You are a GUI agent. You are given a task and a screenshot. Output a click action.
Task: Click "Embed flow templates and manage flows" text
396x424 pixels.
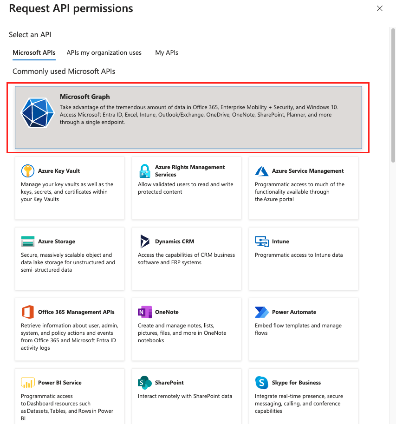coord(298,329)
